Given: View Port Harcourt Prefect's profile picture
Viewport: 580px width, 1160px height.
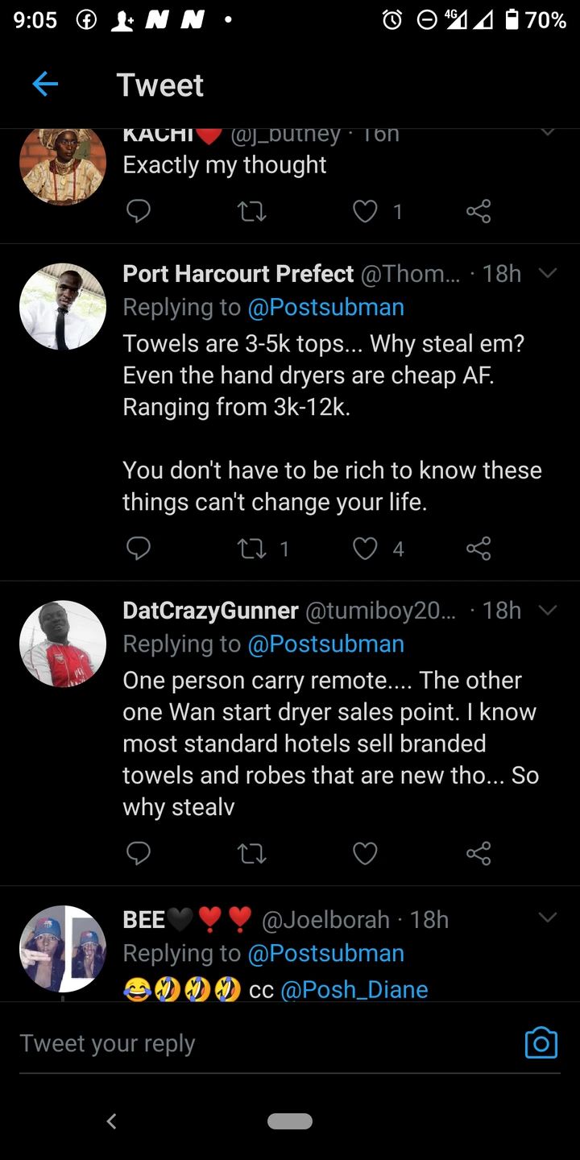Looking at the screenshot, I should 63,307.
